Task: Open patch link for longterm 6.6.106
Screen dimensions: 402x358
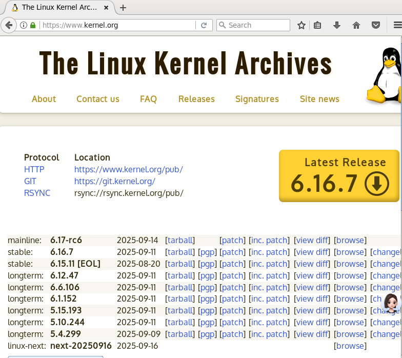Action: click(x=233, y=287)
